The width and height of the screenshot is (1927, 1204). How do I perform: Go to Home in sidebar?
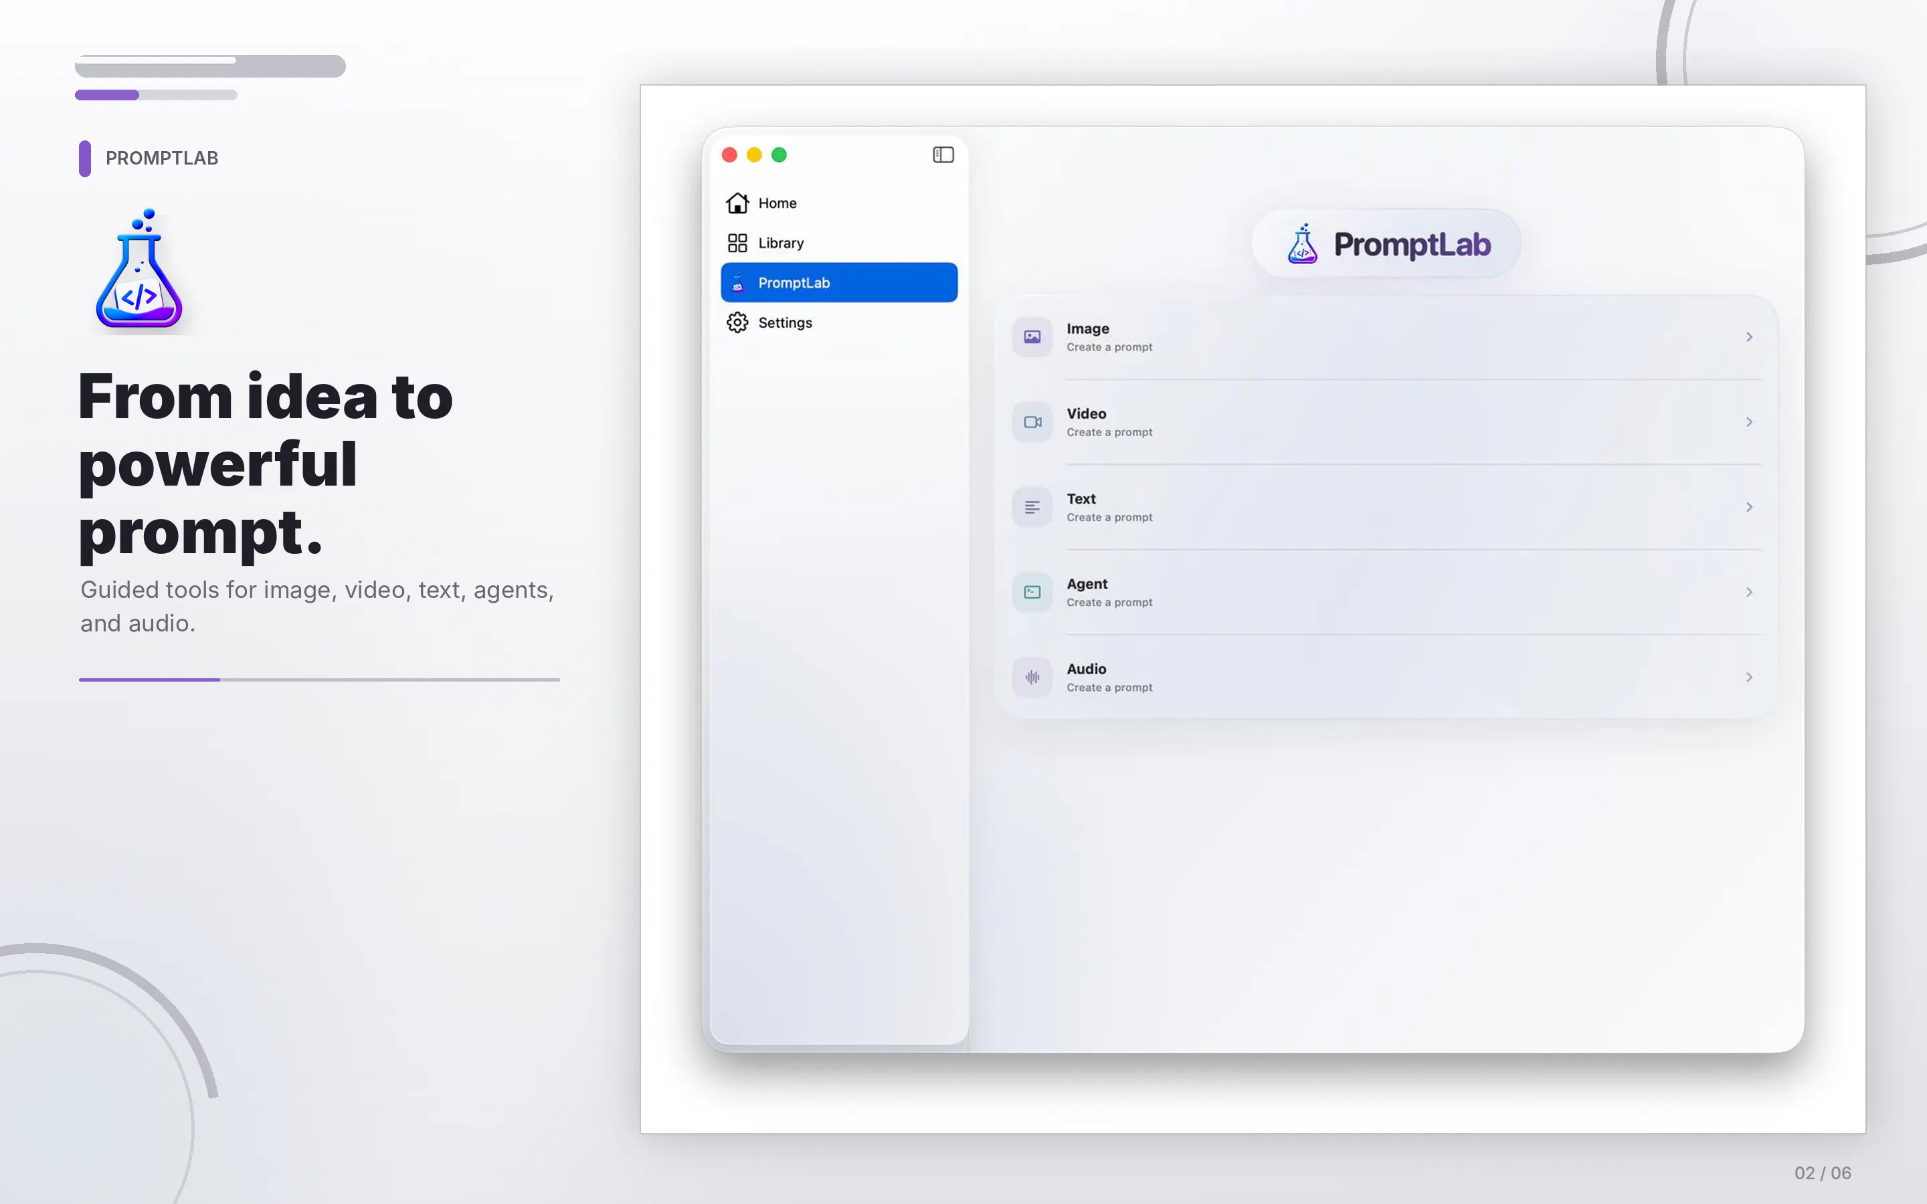(x=839, y=203)
